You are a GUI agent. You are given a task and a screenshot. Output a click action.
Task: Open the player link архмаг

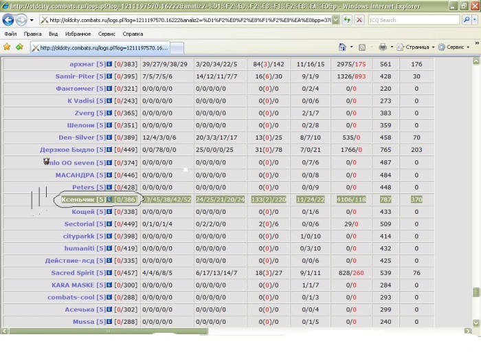(x=81, y=64)
